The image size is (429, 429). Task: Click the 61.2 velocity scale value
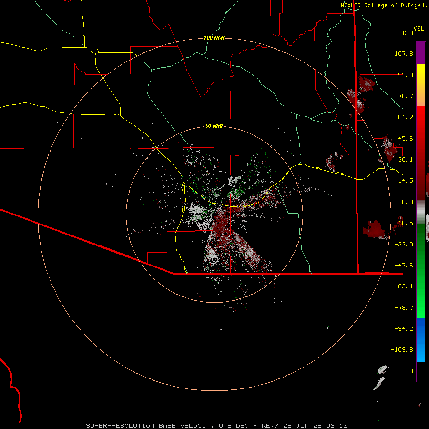point(406,117)
